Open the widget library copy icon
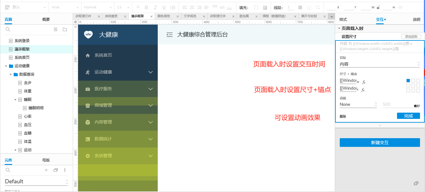Screen dimensions: 425x192 pos(56,170)
